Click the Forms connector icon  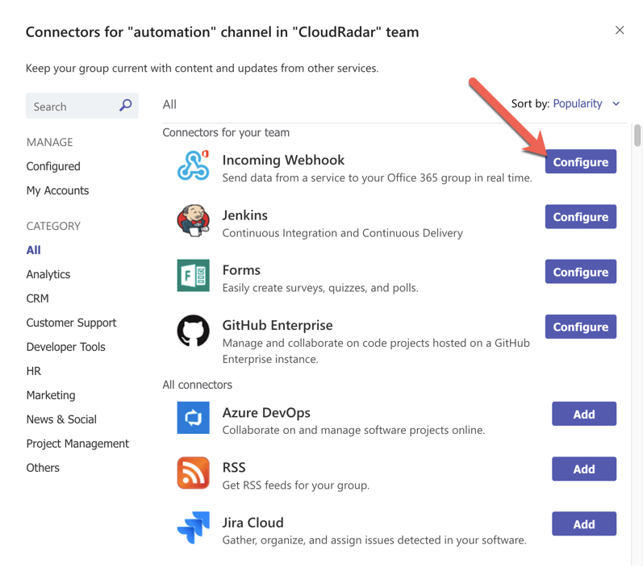(193, 276)
